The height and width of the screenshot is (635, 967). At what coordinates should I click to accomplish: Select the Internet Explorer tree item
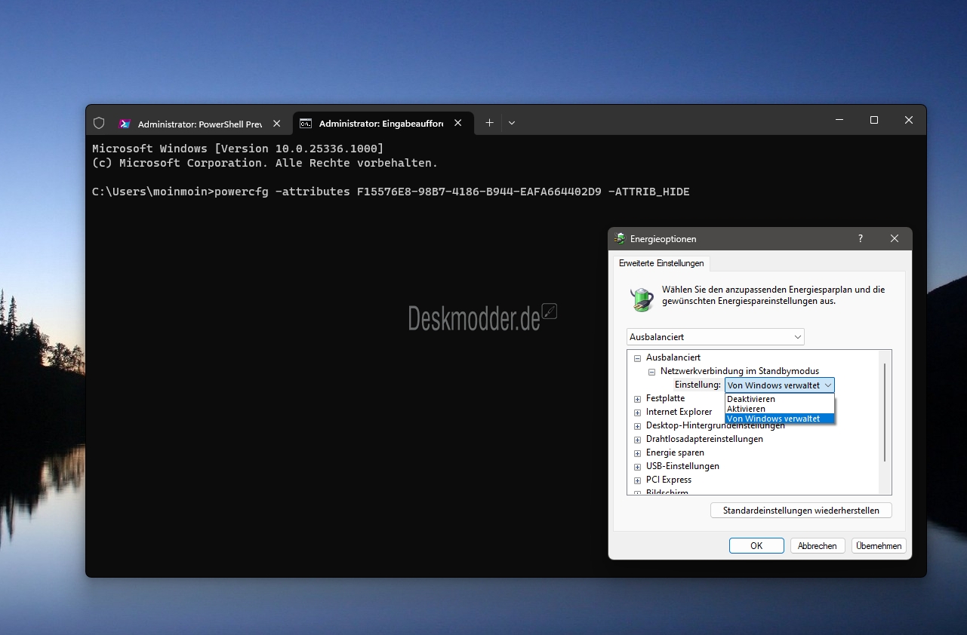679,412
